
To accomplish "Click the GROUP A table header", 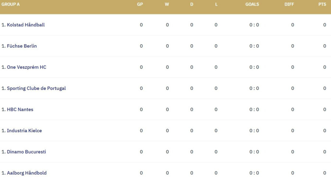I will (11, 4).
